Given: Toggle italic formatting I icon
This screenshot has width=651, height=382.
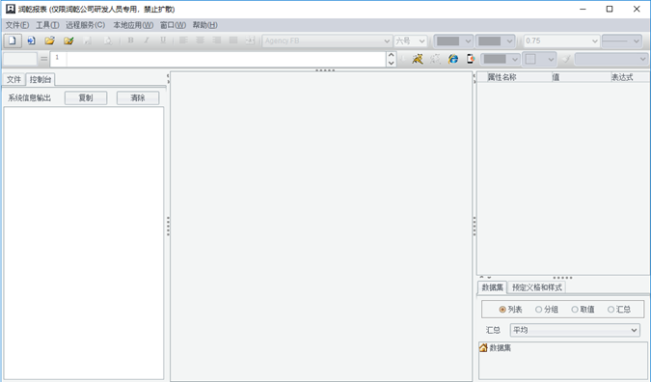Looking at the screenshot, I should [x=147, y=41].
